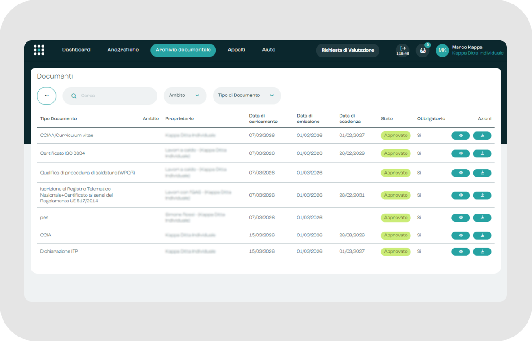Sort by Stato column header
The width and height of the screenshot is (532, 341).
tap(387, 119)
